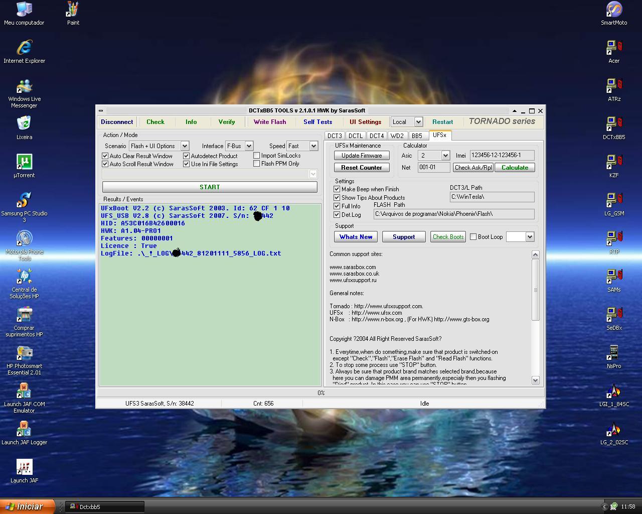Open the Acer desktop shortcut
This screenshot has height=514, width=642.
pyautogui.click(x=614, y=52)
